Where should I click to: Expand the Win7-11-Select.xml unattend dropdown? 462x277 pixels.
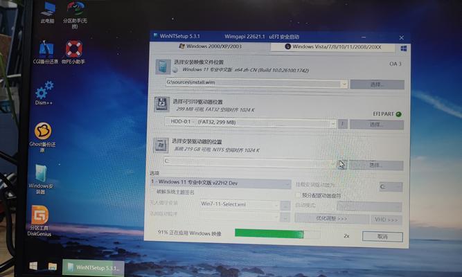pyautogui.click(x=276, y=205)
